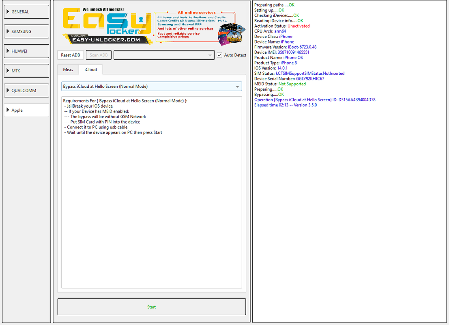Open the device selection combo box
The height and width of the screenshot is (325, 449).
[x=164, y=55]
